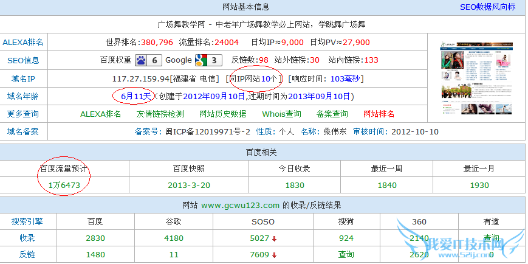Click the 百度快照 header cell
Screen dimensions: 528x264
188,168
